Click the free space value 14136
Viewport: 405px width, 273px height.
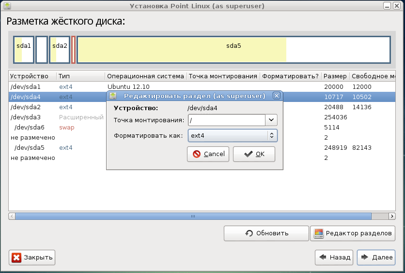click(x=362, y=107)
